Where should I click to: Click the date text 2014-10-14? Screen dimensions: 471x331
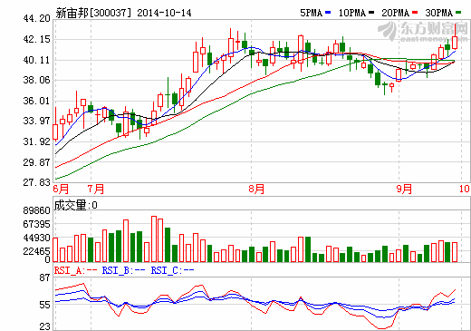164,13
